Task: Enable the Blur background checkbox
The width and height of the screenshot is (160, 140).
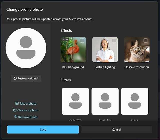Action: (82, 40)
